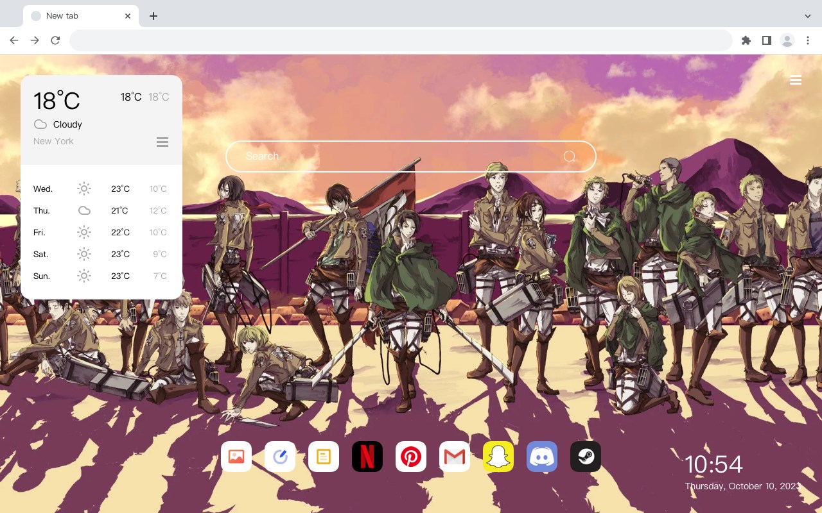This screenshot has height=513, width=822.
Task: Click the New York location label
Action: (53, 141)
